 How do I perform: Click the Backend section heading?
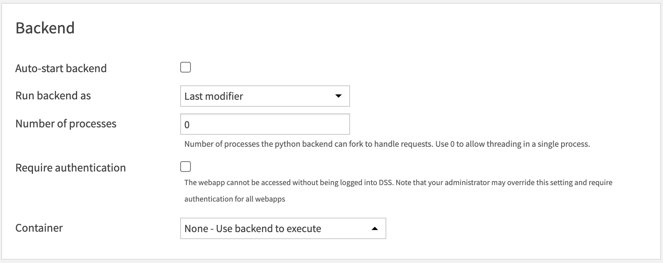[45, 27]
